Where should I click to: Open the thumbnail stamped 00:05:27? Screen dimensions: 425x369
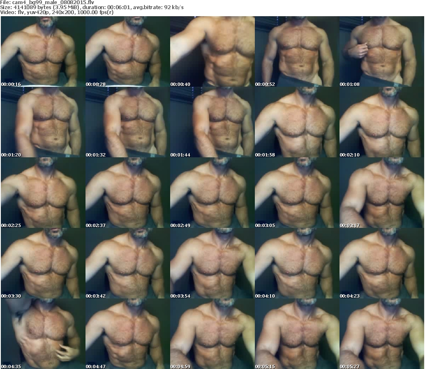tap(382, 333)
